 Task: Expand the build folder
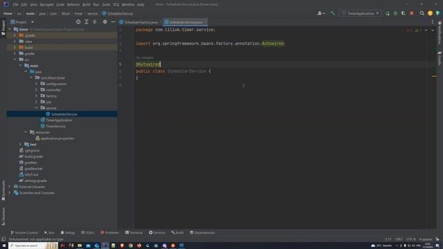[x=15, y=47]
